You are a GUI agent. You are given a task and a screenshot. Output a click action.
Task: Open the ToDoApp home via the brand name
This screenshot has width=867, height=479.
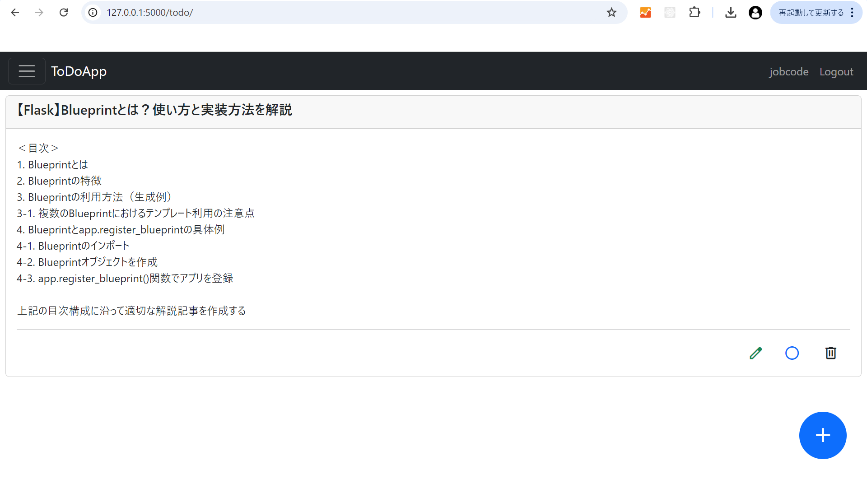[x=79, y=71]
